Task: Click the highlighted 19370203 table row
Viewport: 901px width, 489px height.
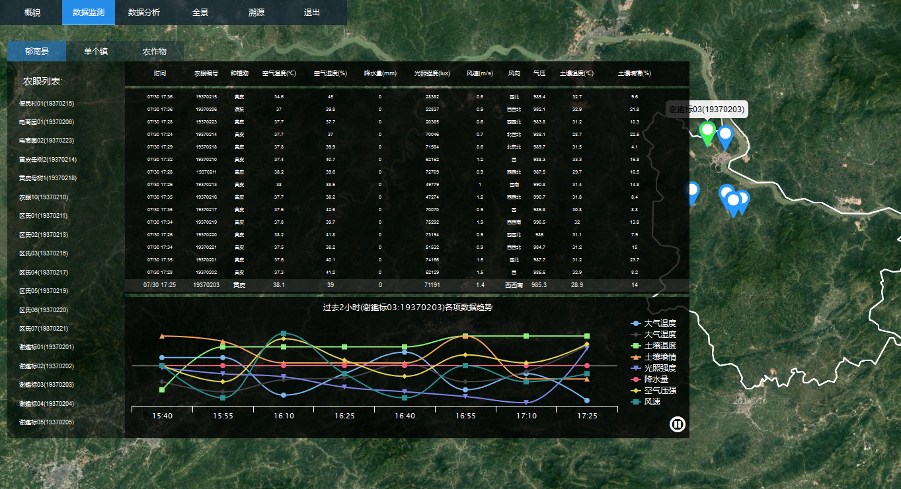Action: (x=407, y=285)
